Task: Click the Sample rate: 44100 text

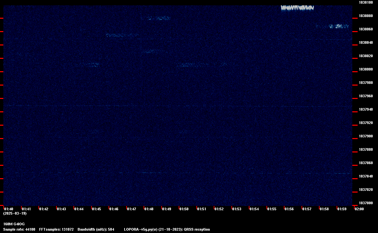Action: pyautogui.click(x=19, y=229)
